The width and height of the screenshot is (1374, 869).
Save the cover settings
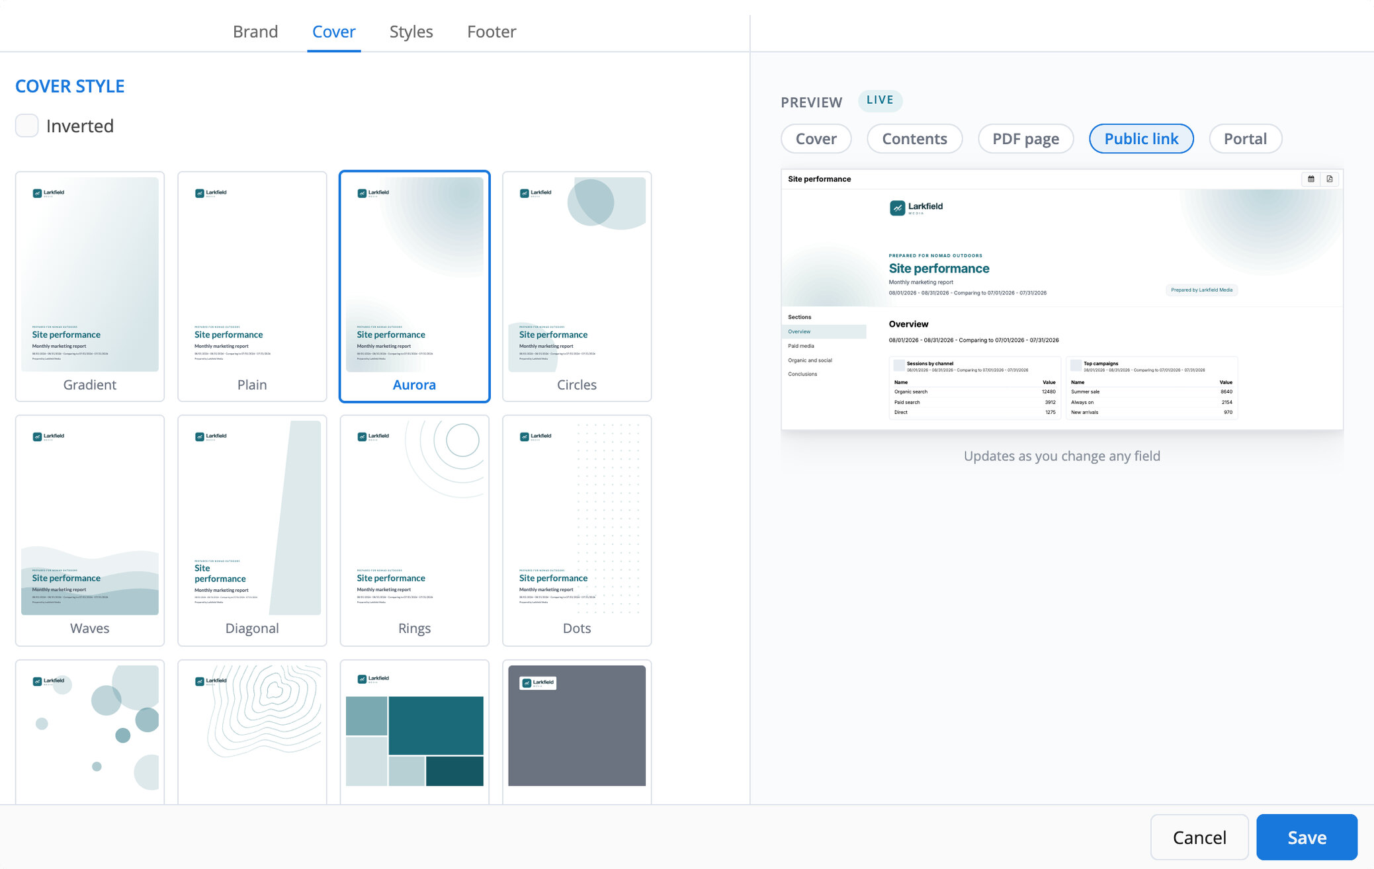[1307, 837]
